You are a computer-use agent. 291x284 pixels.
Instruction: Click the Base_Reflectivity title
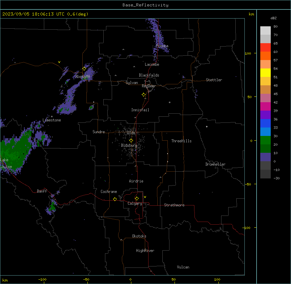click(x=145, y=5)
